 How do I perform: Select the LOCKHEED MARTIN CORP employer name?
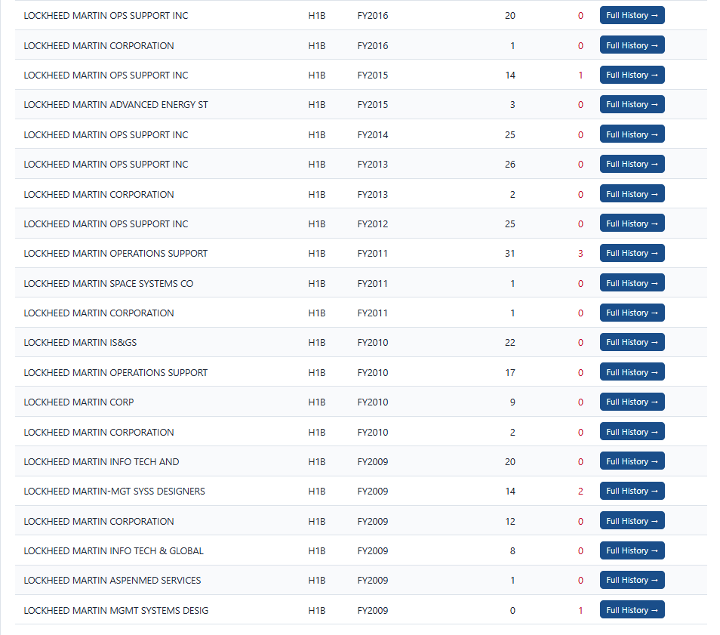tap(78, 402)
